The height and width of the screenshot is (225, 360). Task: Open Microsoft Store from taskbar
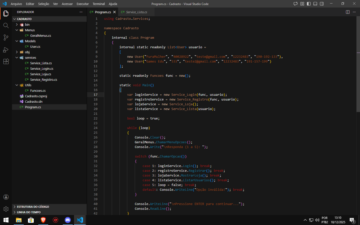(31, 220)
